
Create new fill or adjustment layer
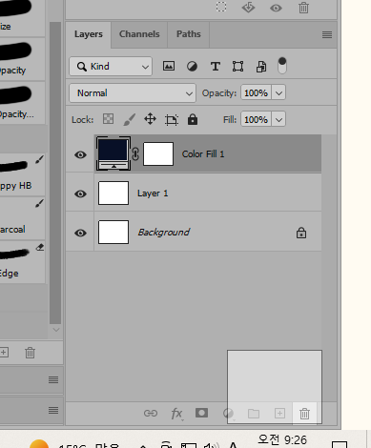pyautogui.click(x=228, y=413)
